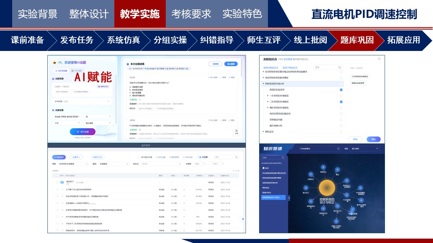Switch to the 考核要求 tab
433x243 pixels.
point(191,14)
